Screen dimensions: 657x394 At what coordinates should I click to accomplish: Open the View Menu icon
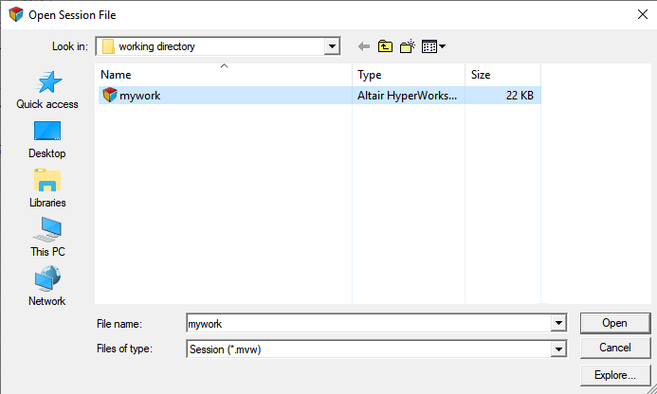click(x=433, y=46)
